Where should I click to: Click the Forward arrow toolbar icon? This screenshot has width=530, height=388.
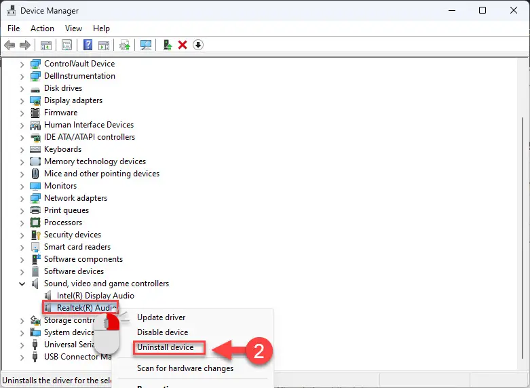tap(25, 45)
